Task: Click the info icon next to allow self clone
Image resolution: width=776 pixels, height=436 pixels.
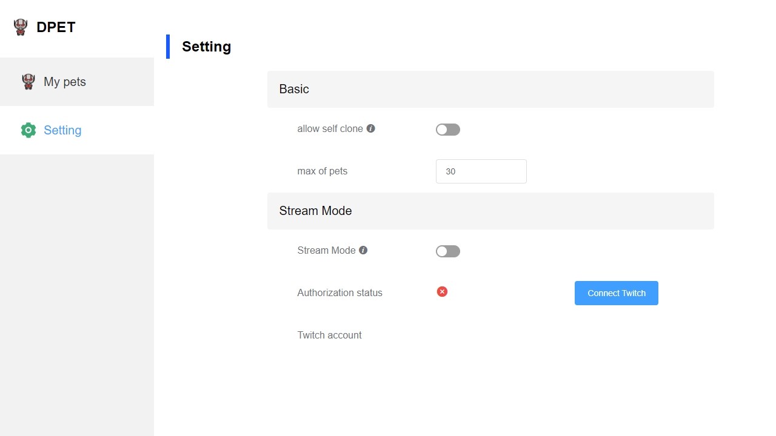Action: click(x=371, y=128)
